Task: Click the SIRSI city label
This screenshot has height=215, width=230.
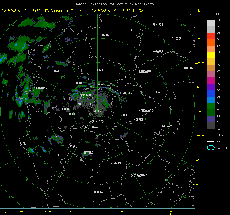Action: 58,155
